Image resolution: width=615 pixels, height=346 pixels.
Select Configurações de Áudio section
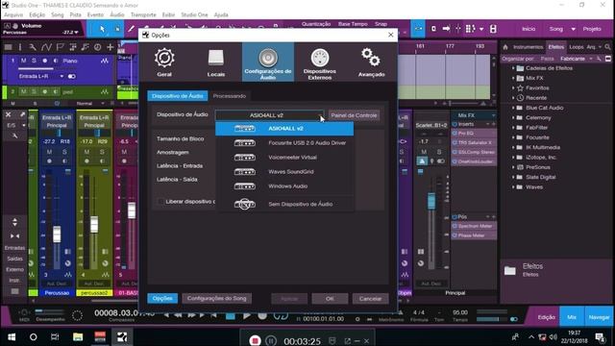268,62
